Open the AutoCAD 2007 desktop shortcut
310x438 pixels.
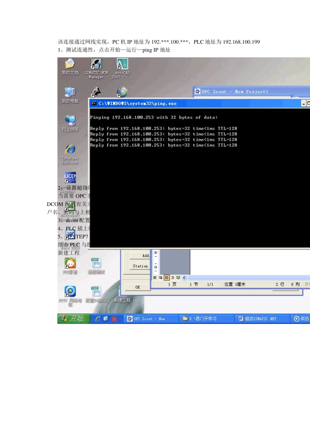(x=122, y=64)
